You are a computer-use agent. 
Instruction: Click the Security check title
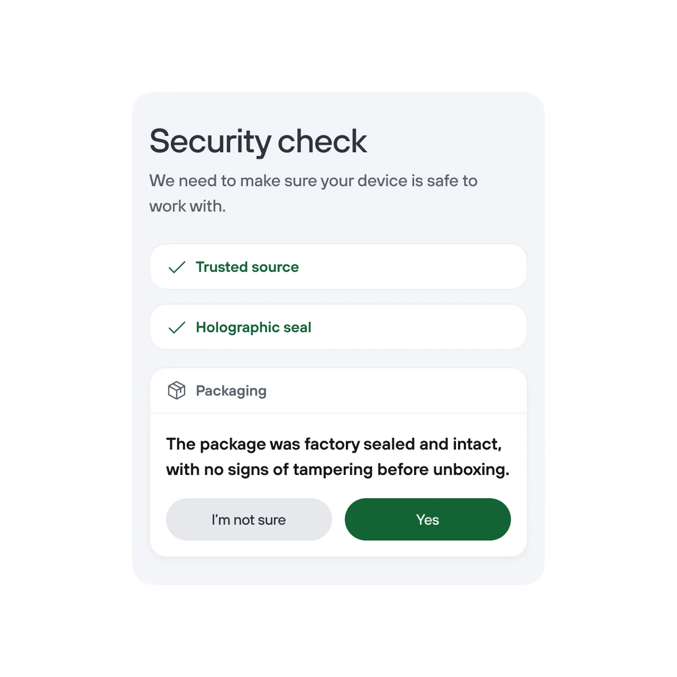[x=257, y=142]
